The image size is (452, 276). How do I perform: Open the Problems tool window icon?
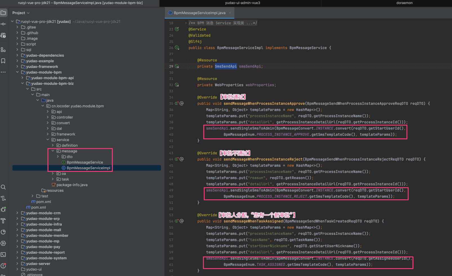pyautogui.click(x=3, y=266)
